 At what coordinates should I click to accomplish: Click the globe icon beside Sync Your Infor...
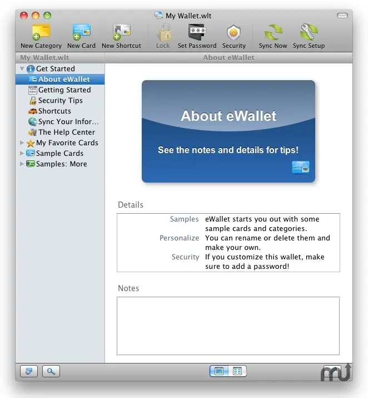32,122
